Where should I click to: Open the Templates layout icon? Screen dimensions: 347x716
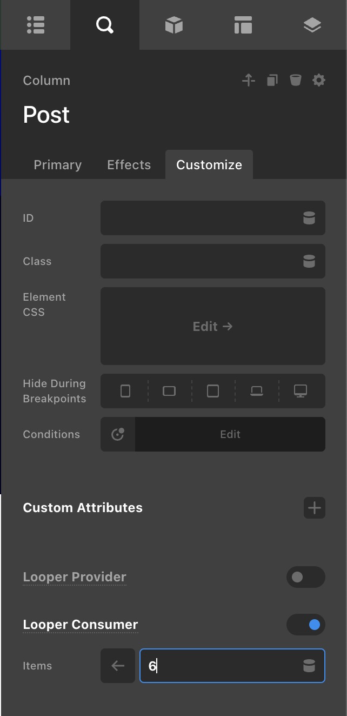243,25
